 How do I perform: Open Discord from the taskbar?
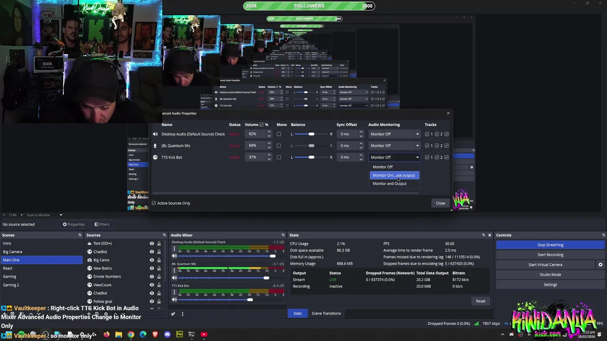tap(167, 334)
